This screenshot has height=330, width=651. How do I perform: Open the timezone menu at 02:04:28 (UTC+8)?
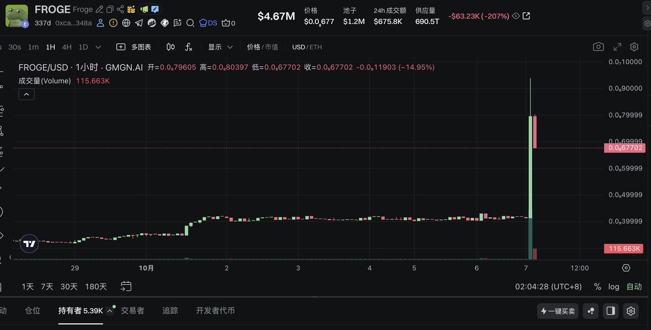pos(548,287)
